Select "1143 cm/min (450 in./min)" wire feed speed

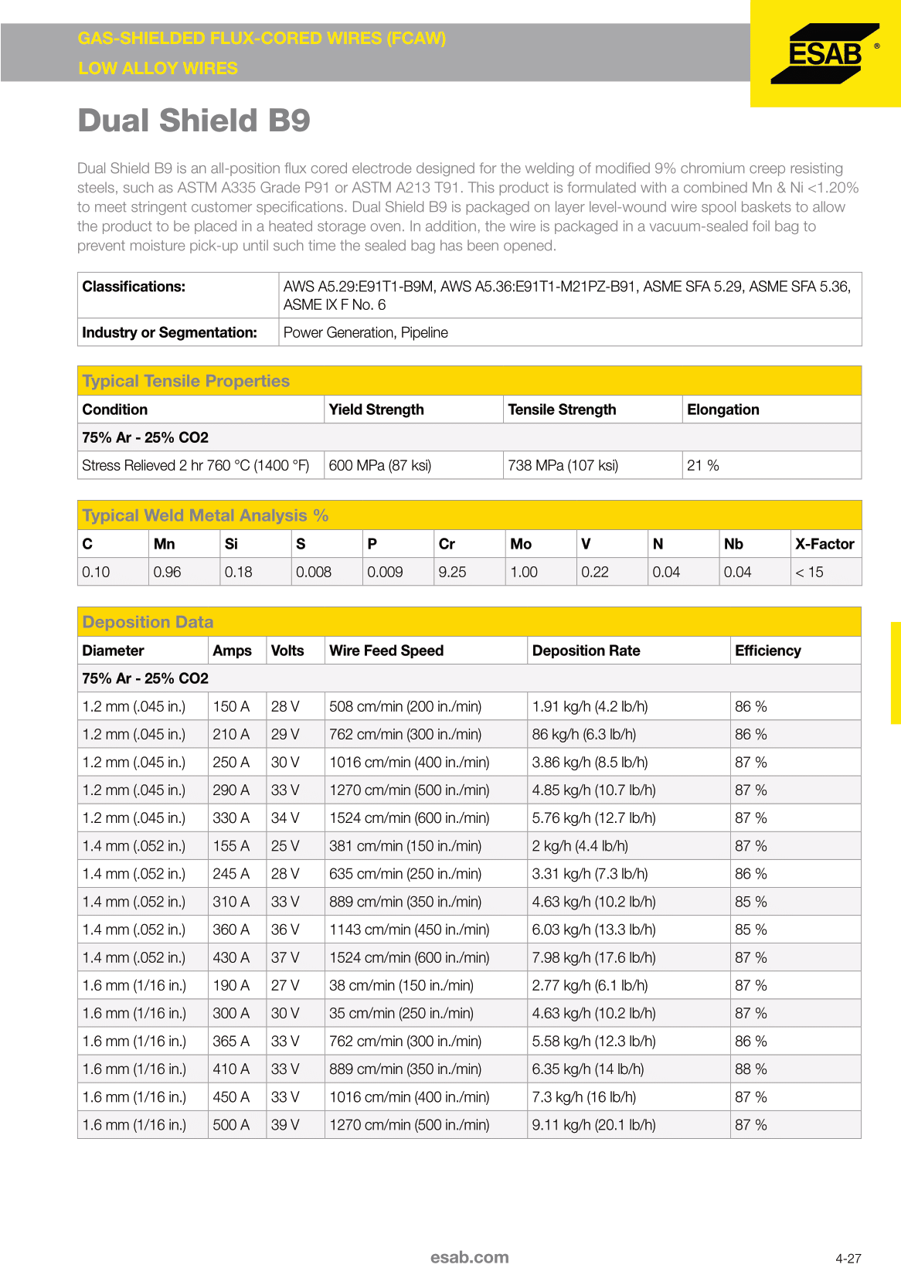coord(410,930)
